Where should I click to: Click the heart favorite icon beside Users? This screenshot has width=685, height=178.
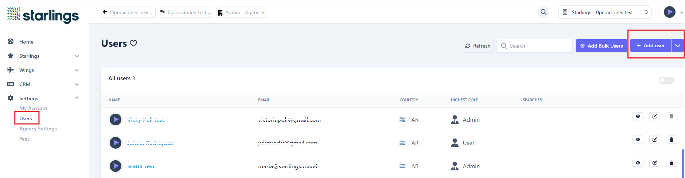tap(133, 43)
